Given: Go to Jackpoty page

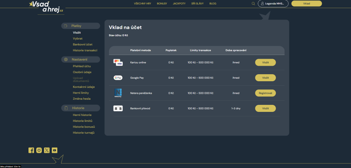Looking at the screenshot, I should coord(179,4).
